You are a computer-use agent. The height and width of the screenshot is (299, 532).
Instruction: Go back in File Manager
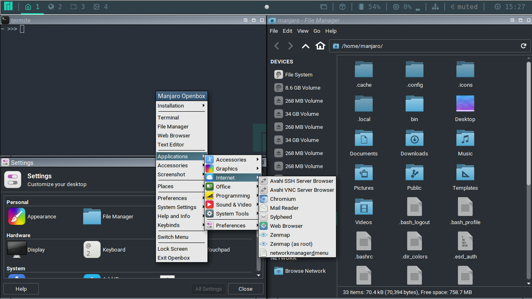pos(277,46)
